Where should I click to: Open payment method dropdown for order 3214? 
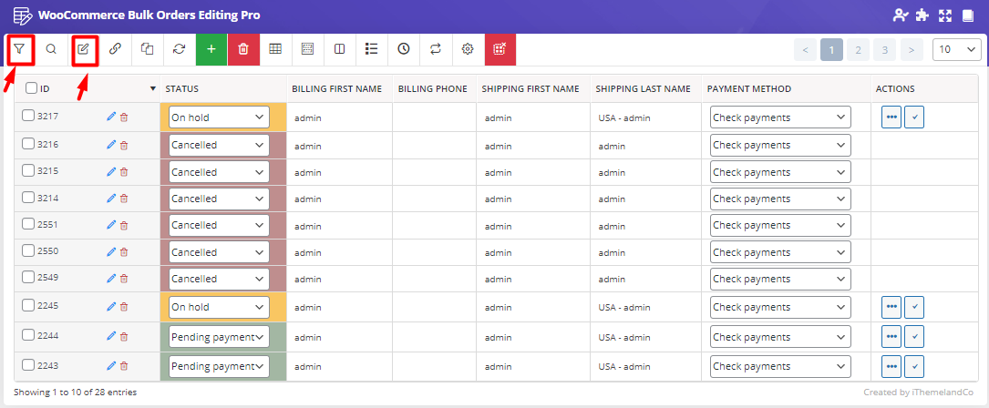[780, 199]
